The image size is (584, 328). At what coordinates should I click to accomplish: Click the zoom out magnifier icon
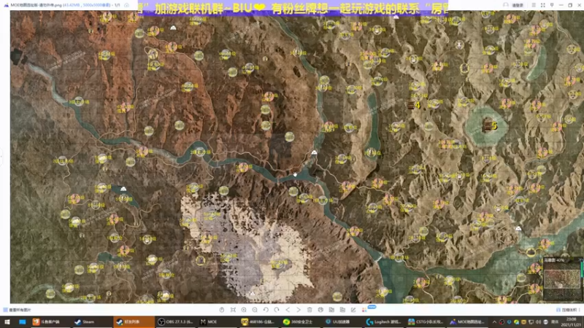[255, 310]
